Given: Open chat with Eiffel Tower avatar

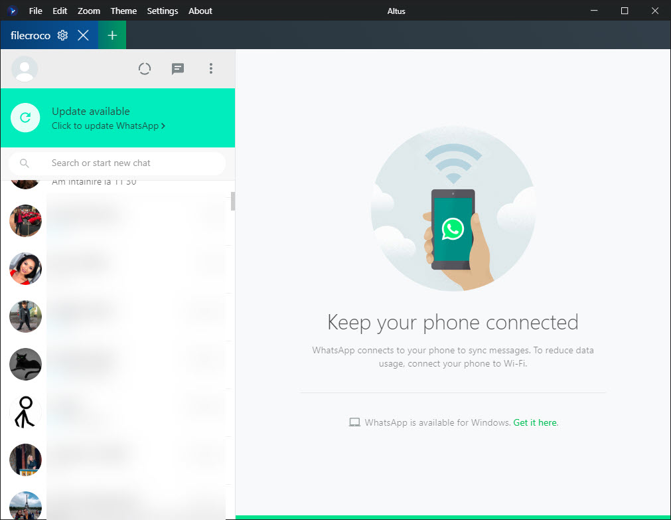Looking at the screenshot, I should pyautogui.click(x=26, y=506).
